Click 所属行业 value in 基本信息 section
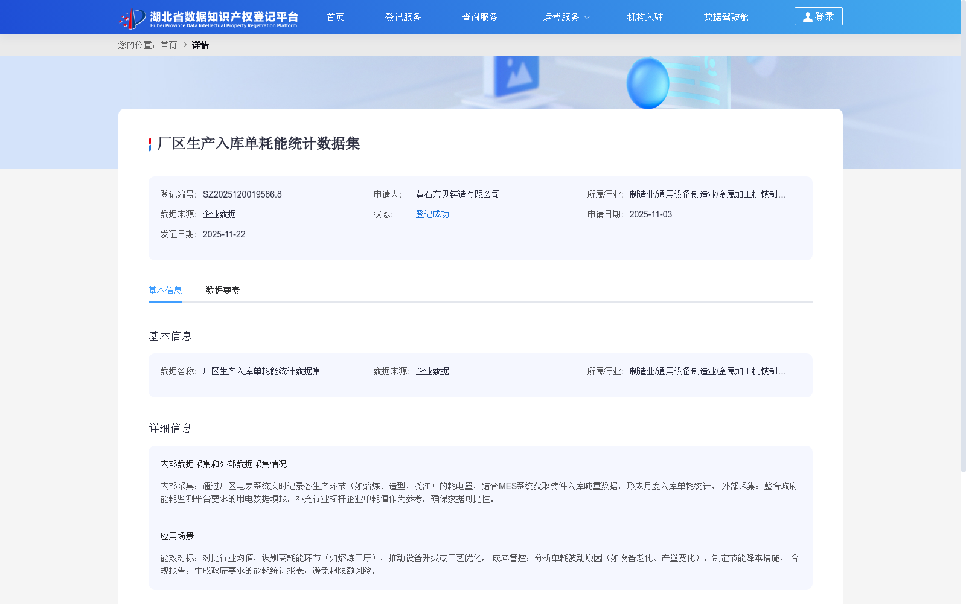This screenshot has width=966, height=604. 708,371
